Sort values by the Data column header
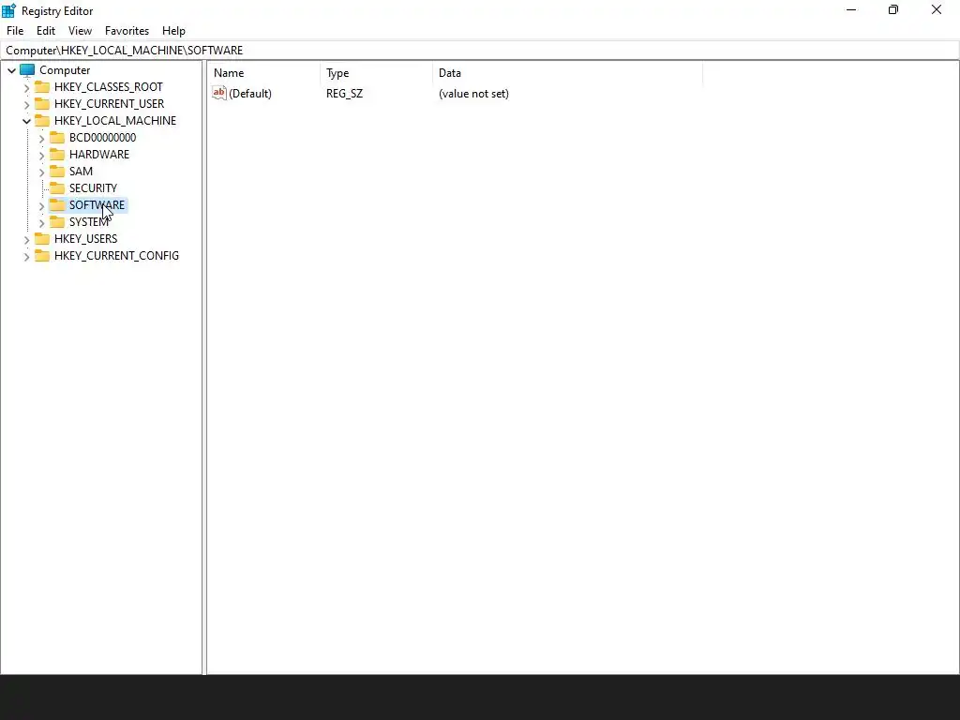Image resolution: width=960 pixels, height=720 pixels. (567, 73)
